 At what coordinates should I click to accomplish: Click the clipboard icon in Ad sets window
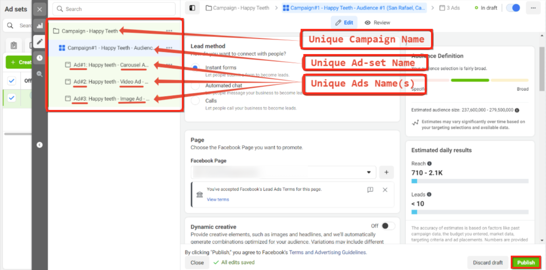click(x=14, y=45)
